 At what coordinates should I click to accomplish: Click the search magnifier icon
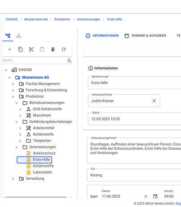[69, 60]
